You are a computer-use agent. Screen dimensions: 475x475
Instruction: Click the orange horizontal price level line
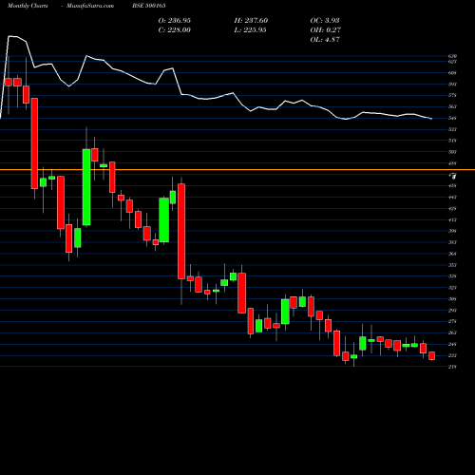(x=237, y=170)
